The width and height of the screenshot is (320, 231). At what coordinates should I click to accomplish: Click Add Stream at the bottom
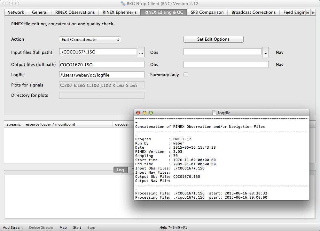click(13, 227)
